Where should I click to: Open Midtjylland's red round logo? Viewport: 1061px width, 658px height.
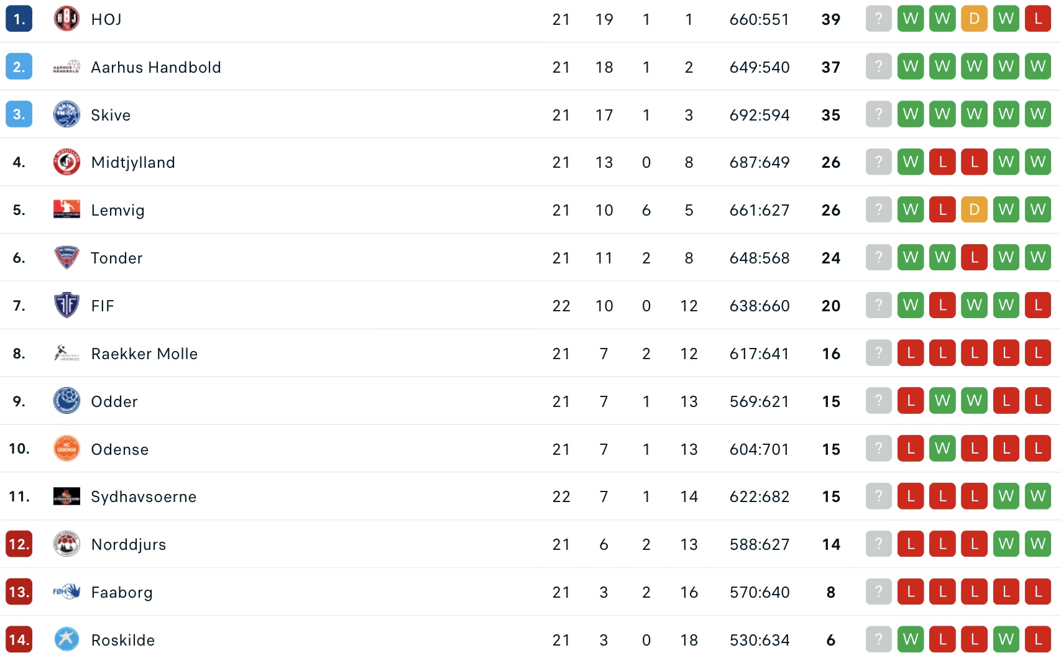click(x=67, y=162)
